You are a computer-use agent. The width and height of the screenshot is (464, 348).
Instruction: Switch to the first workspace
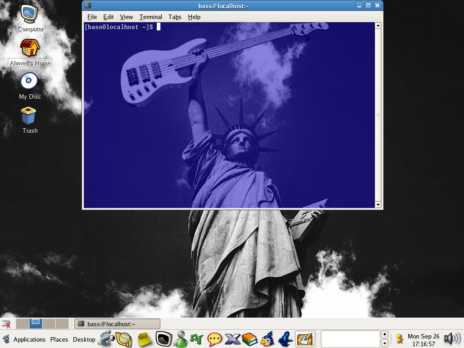23,324
